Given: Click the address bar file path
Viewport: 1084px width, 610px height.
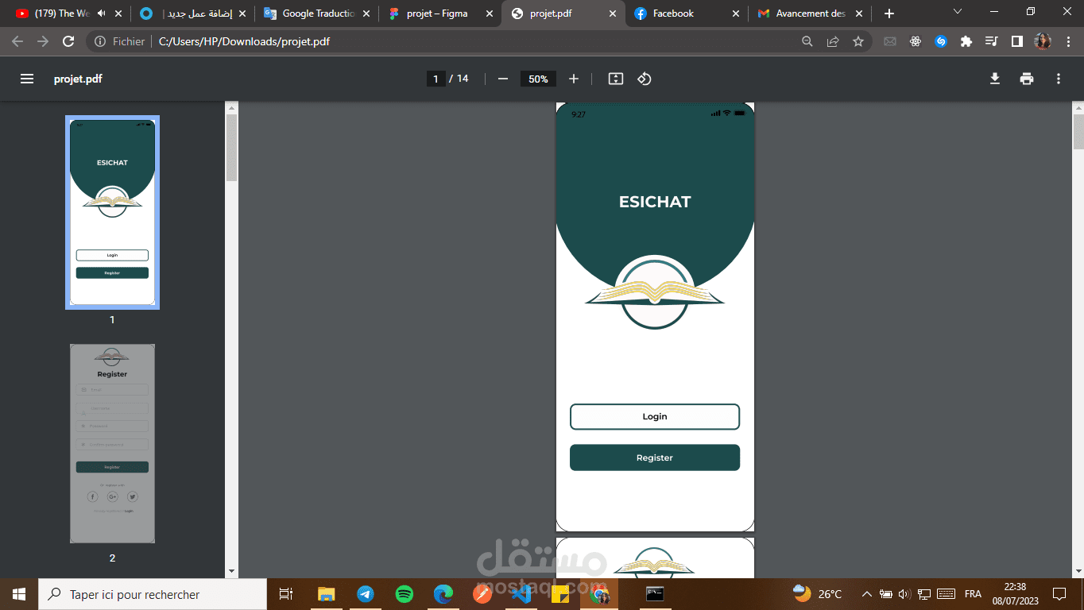Looking at the screenshot, I should click(x=244, y=41).
